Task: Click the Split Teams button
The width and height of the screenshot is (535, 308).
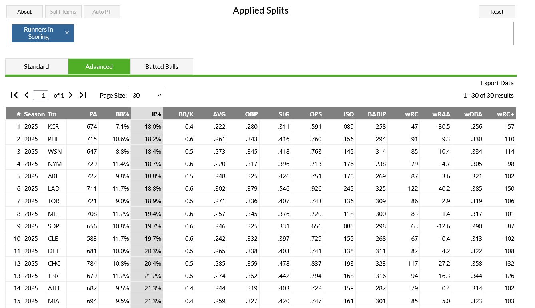Action: (x=63, y=12)
